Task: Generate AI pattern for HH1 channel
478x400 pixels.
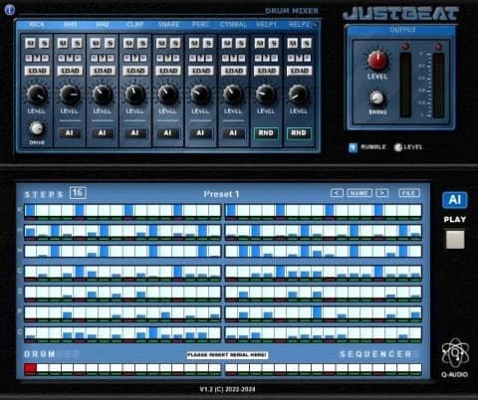Action: 69,133
